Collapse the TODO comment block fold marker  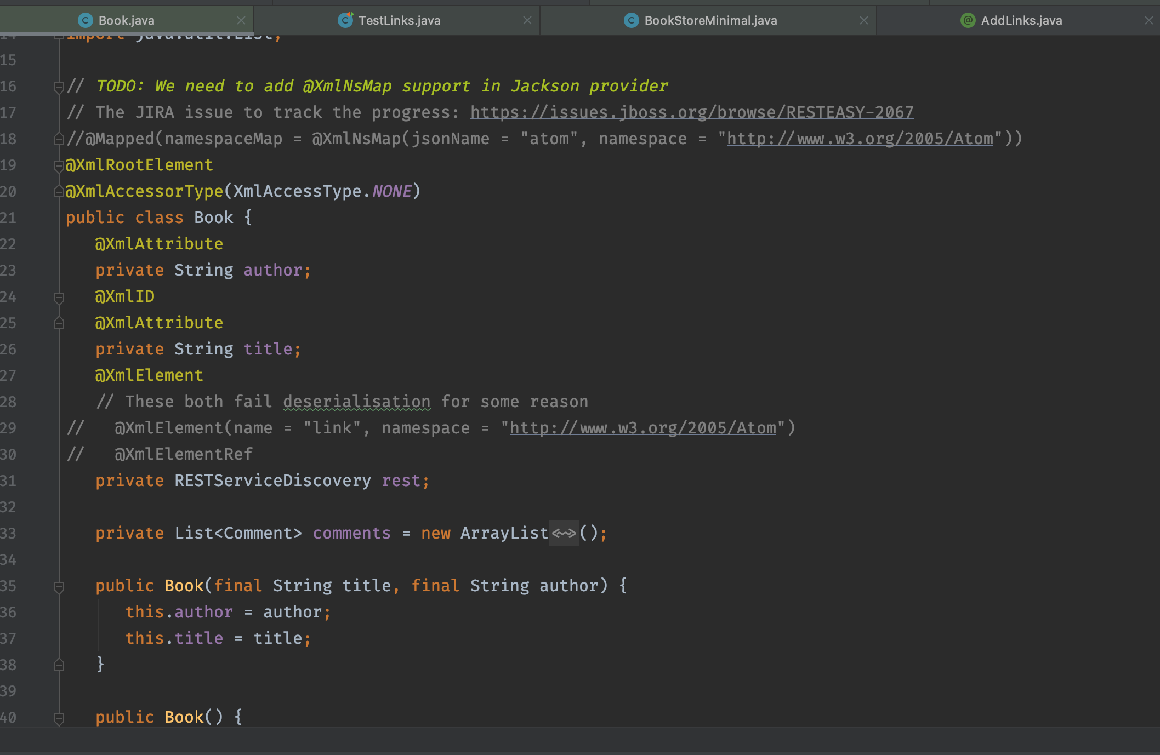pyautogui.click(x=59, y=87)
